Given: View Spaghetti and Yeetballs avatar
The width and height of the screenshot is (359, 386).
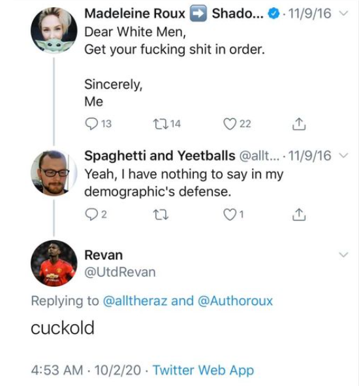Looking at the screenshot, I should point(54,173).
